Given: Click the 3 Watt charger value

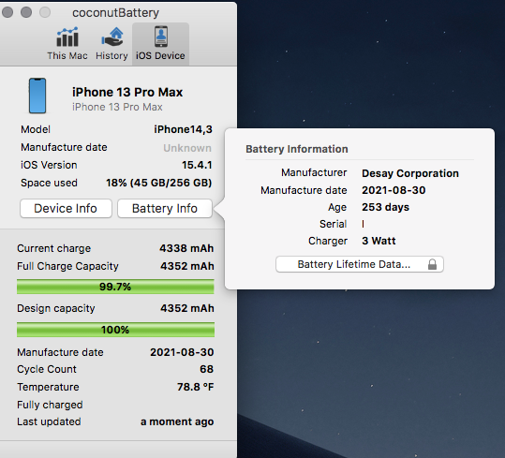Looking at the screenshot, I should (x=379, y=241).
